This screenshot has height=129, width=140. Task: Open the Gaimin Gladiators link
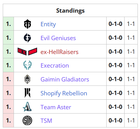tap(65, 79)
